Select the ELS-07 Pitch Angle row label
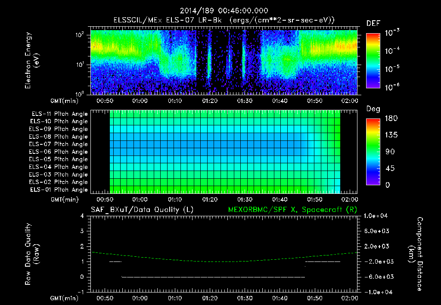The image size is (441, 305). (x=59, y=144)
